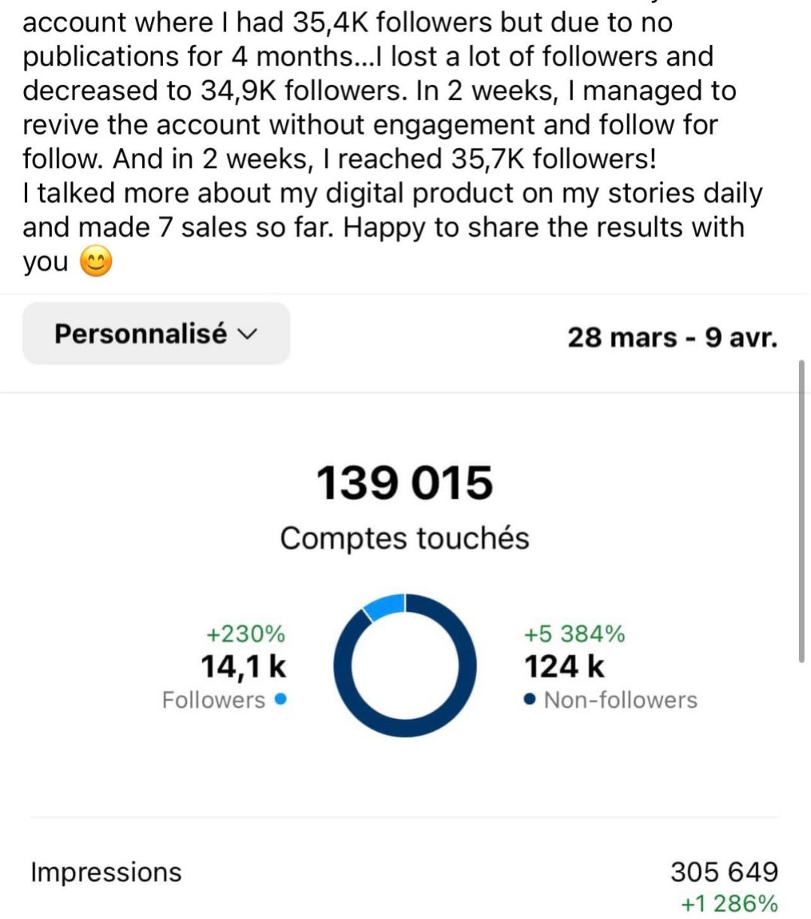Select the 28 mars - 9 avr. date range

672,337
